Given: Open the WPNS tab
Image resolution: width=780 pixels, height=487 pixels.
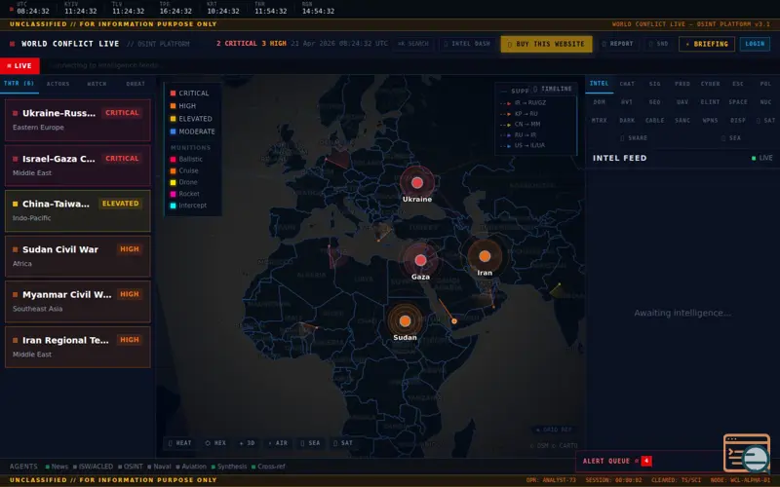Looking at the screenshot, I should click(710, 121).
